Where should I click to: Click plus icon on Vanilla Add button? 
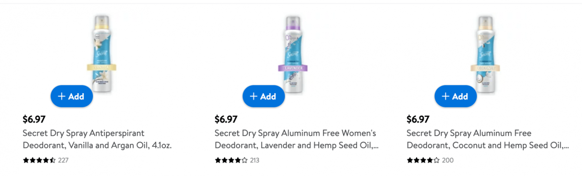(61, 96)
